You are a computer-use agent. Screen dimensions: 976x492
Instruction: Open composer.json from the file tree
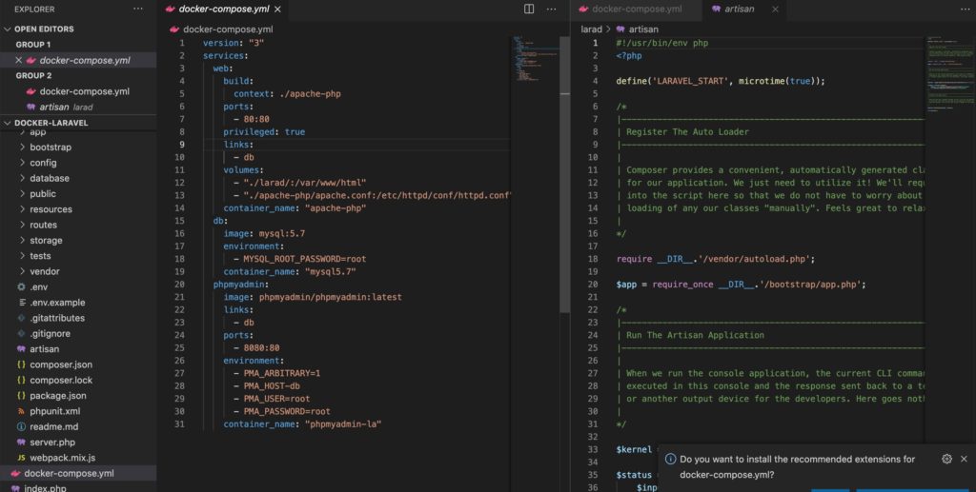click(61, 364)
